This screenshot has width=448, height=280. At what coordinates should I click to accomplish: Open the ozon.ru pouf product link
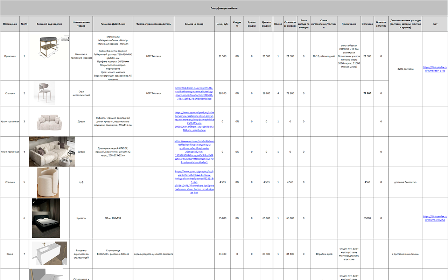194,182
